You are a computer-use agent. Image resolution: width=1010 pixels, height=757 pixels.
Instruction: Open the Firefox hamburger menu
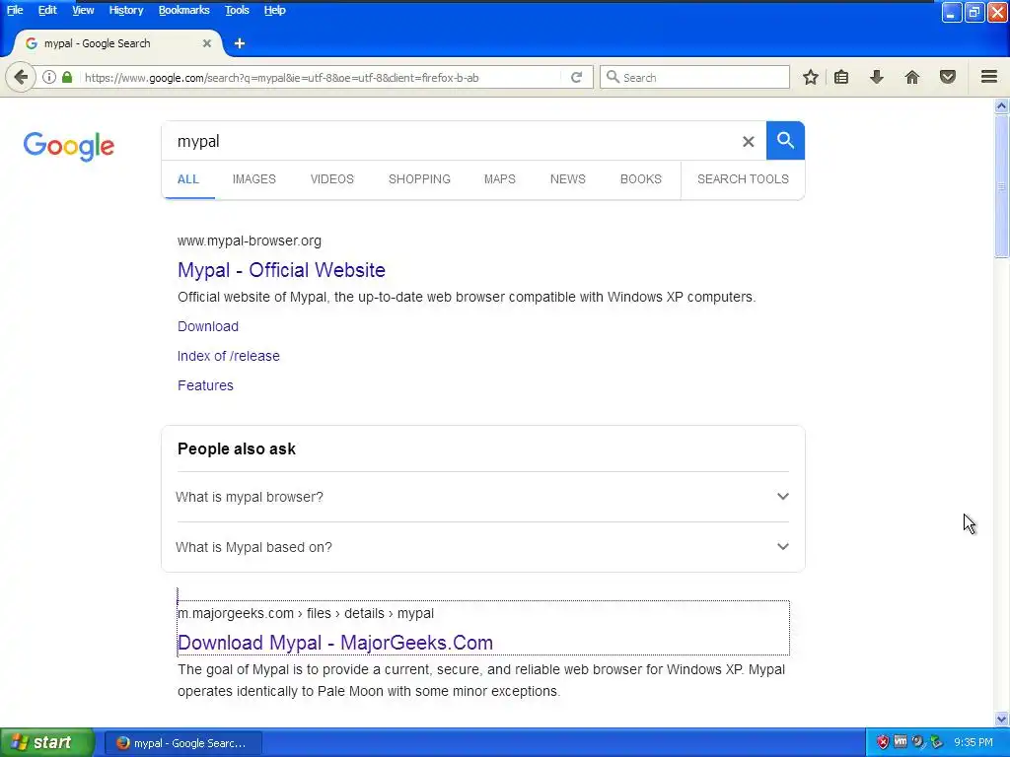[989, 77]
